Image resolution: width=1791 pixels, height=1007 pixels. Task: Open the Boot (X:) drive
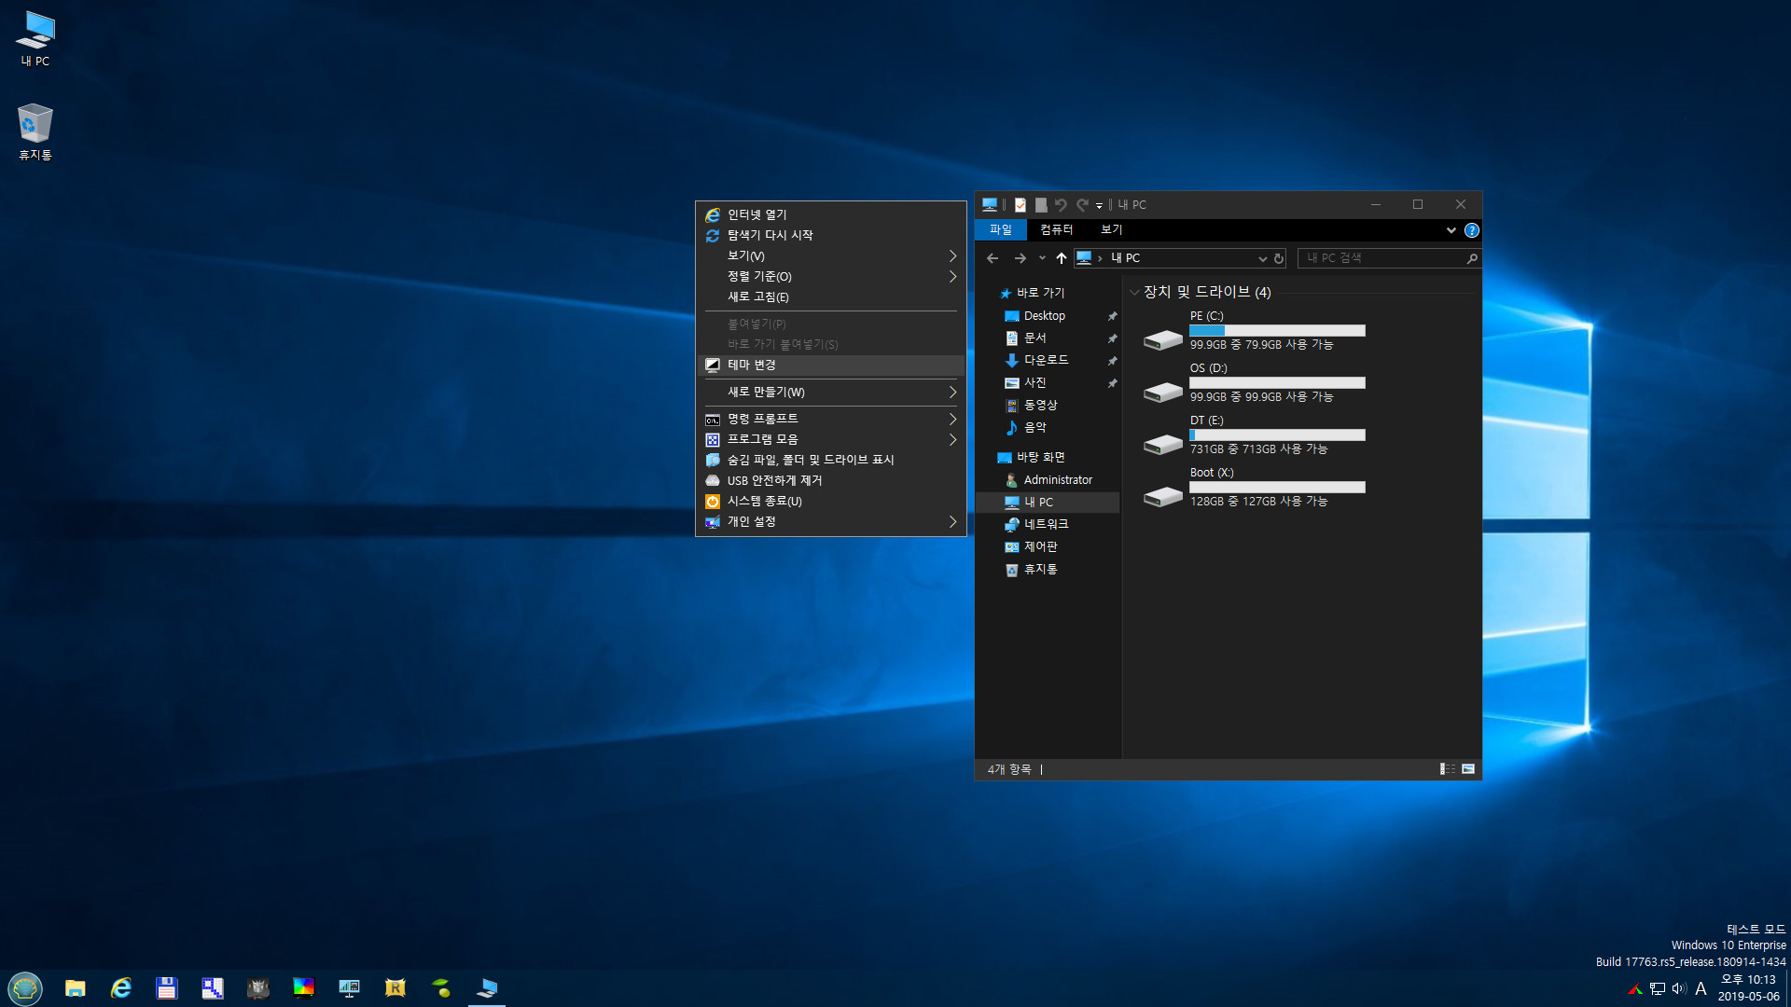click(1256, 488)
